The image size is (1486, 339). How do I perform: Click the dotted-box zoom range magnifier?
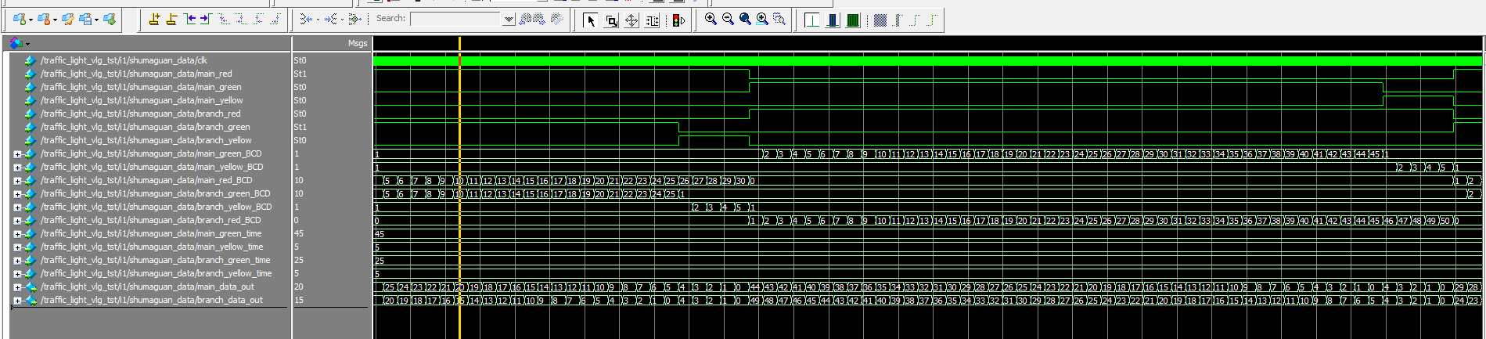point(779,19)
